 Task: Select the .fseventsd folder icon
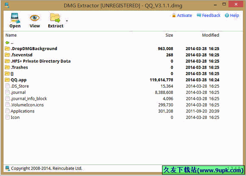click(x=7, y=55)
